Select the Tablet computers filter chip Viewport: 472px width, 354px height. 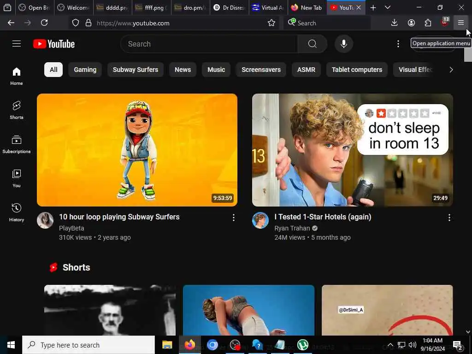357,70
